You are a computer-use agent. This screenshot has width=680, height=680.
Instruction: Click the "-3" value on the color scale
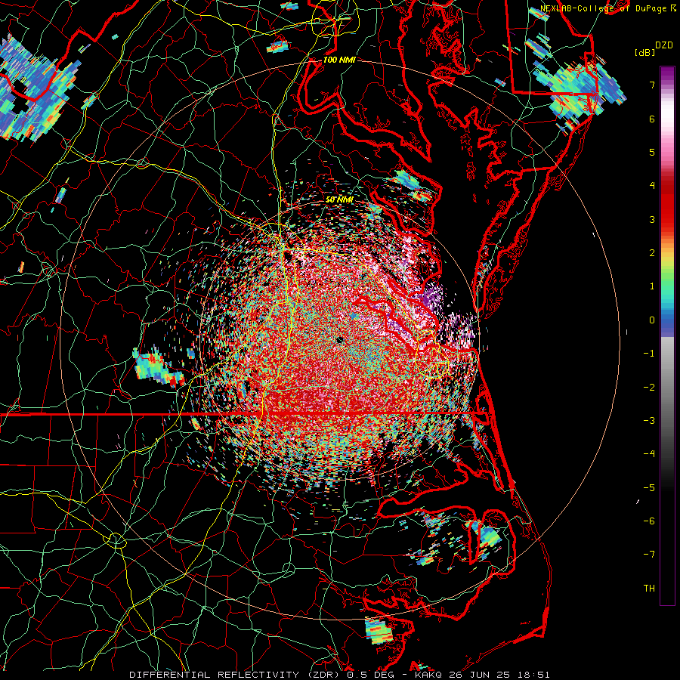[x=649, y=421]
